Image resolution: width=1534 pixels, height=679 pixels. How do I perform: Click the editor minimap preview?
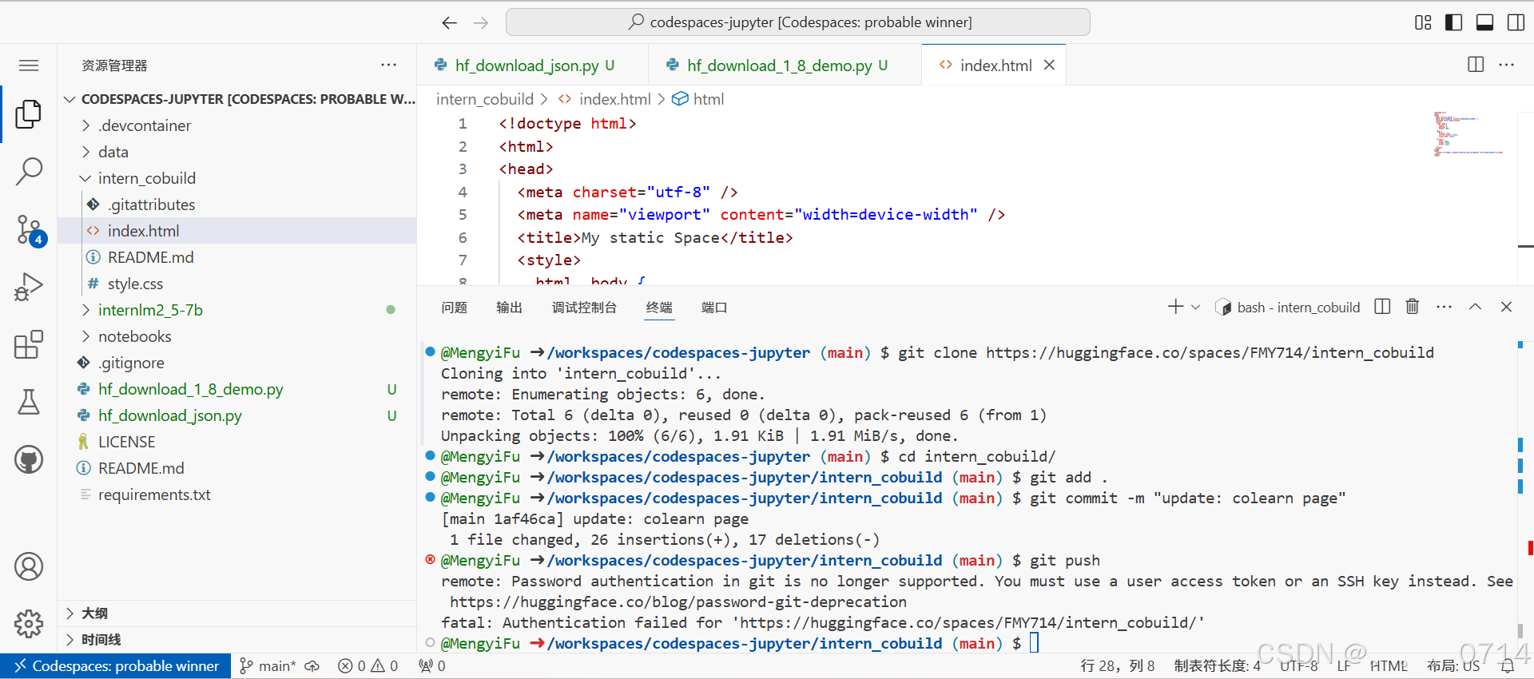[1470, 133]
